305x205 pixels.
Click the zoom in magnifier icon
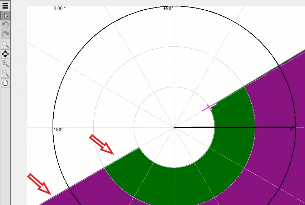(x=5, y=64)
